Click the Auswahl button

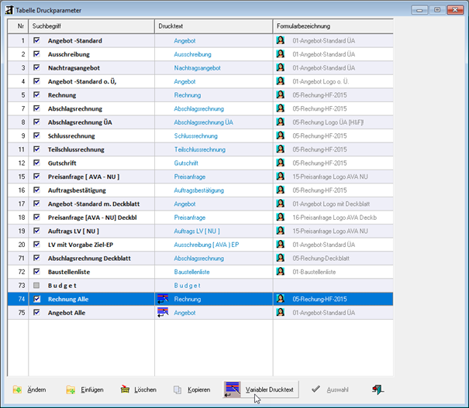tap(329, 389)
